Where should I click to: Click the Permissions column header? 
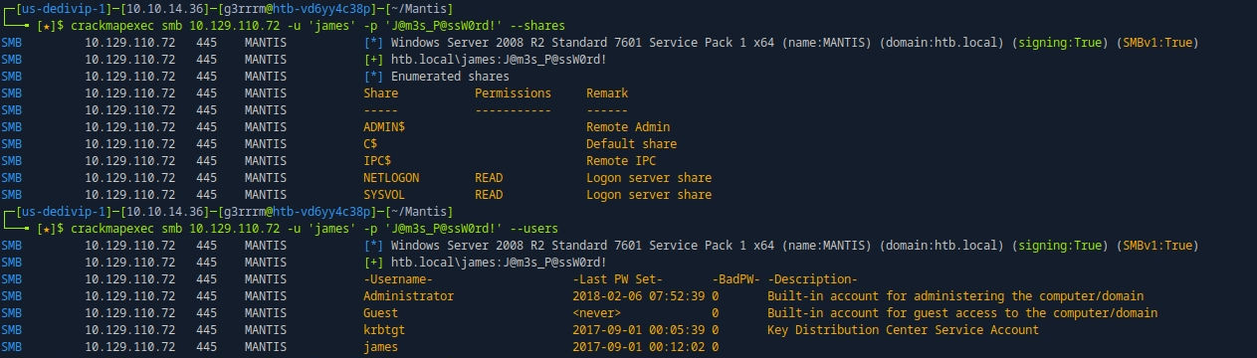(x=513, y=93)
